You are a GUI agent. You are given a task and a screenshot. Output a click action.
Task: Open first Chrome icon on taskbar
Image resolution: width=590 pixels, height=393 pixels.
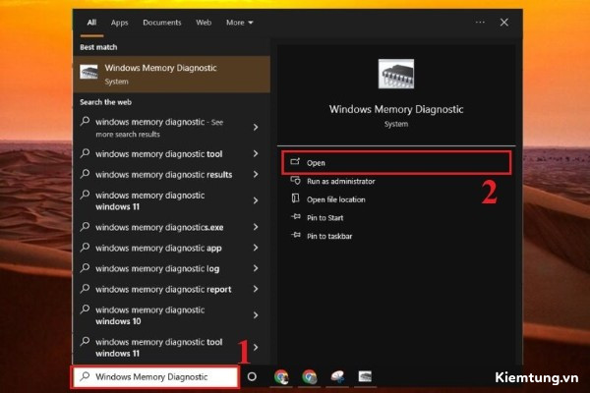281,377
